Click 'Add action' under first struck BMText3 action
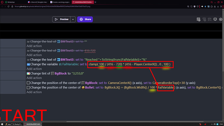The width and height of the screenshot is (224, 126). (x=34, y=46)
